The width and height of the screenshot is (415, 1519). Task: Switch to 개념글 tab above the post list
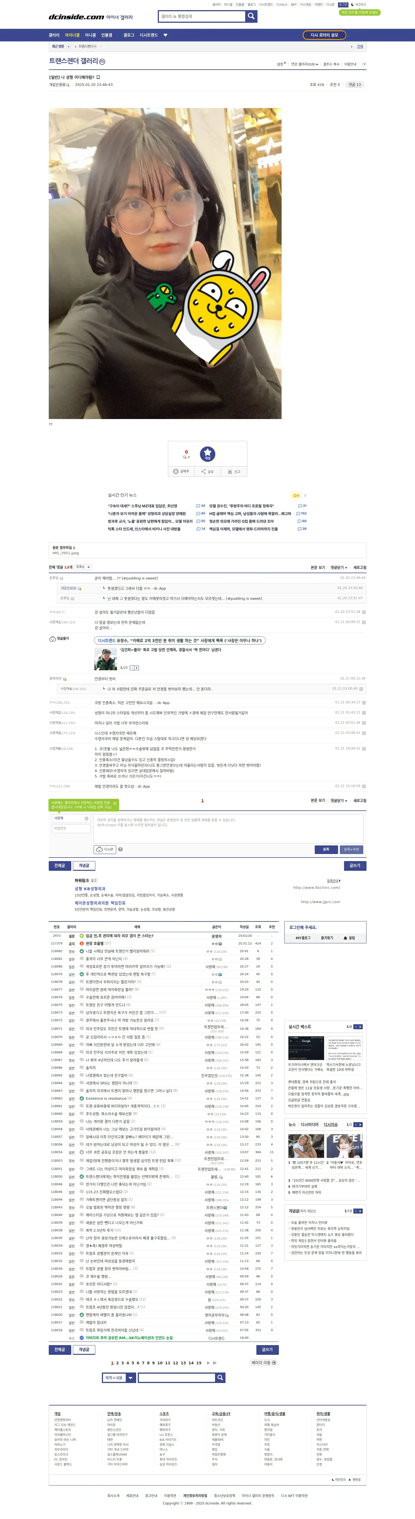click(x=84, y=866)
